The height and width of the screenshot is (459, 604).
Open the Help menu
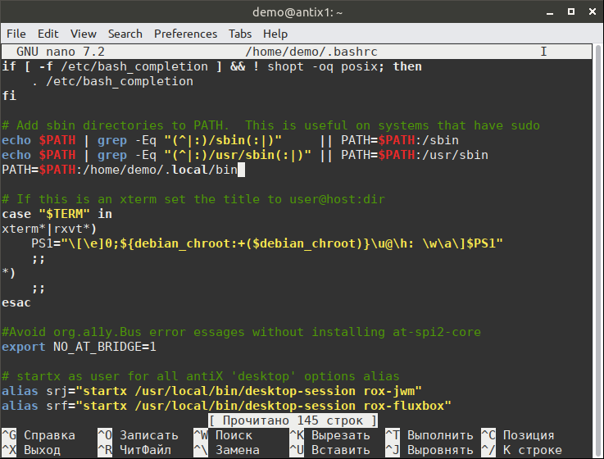[275, 34]
